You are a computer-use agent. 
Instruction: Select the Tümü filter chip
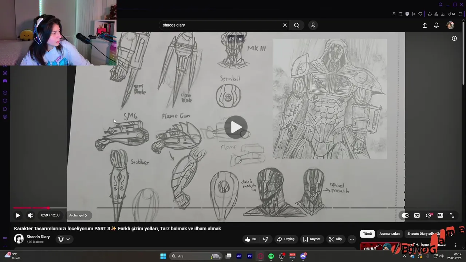click(367, 234)
